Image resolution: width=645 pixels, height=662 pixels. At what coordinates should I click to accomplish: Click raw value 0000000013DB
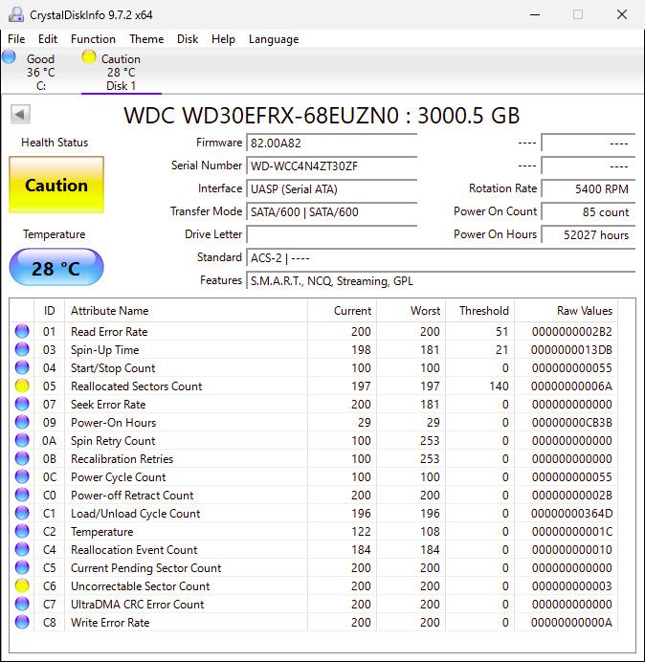pyautogui.click(x=571, y=350)
